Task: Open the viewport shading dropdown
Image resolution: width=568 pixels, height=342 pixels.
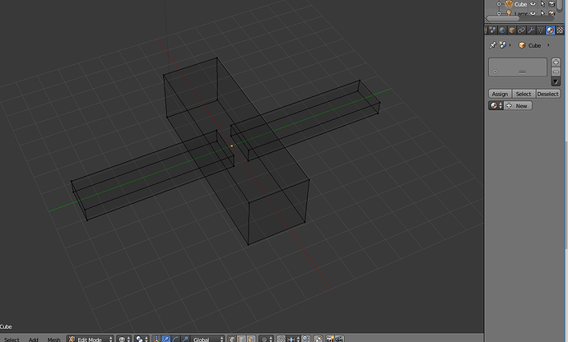Action: (x=124, y=339)
